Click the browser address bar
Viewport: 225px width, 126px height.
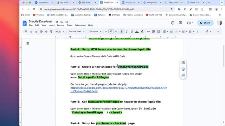coord(106,9)
